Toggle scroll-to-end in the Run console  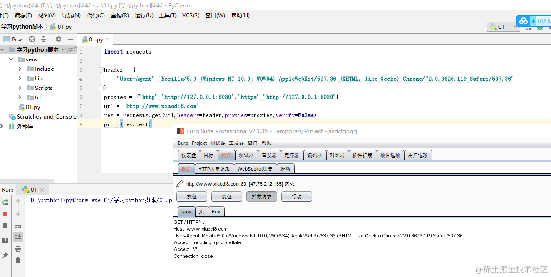coord(18,237)
